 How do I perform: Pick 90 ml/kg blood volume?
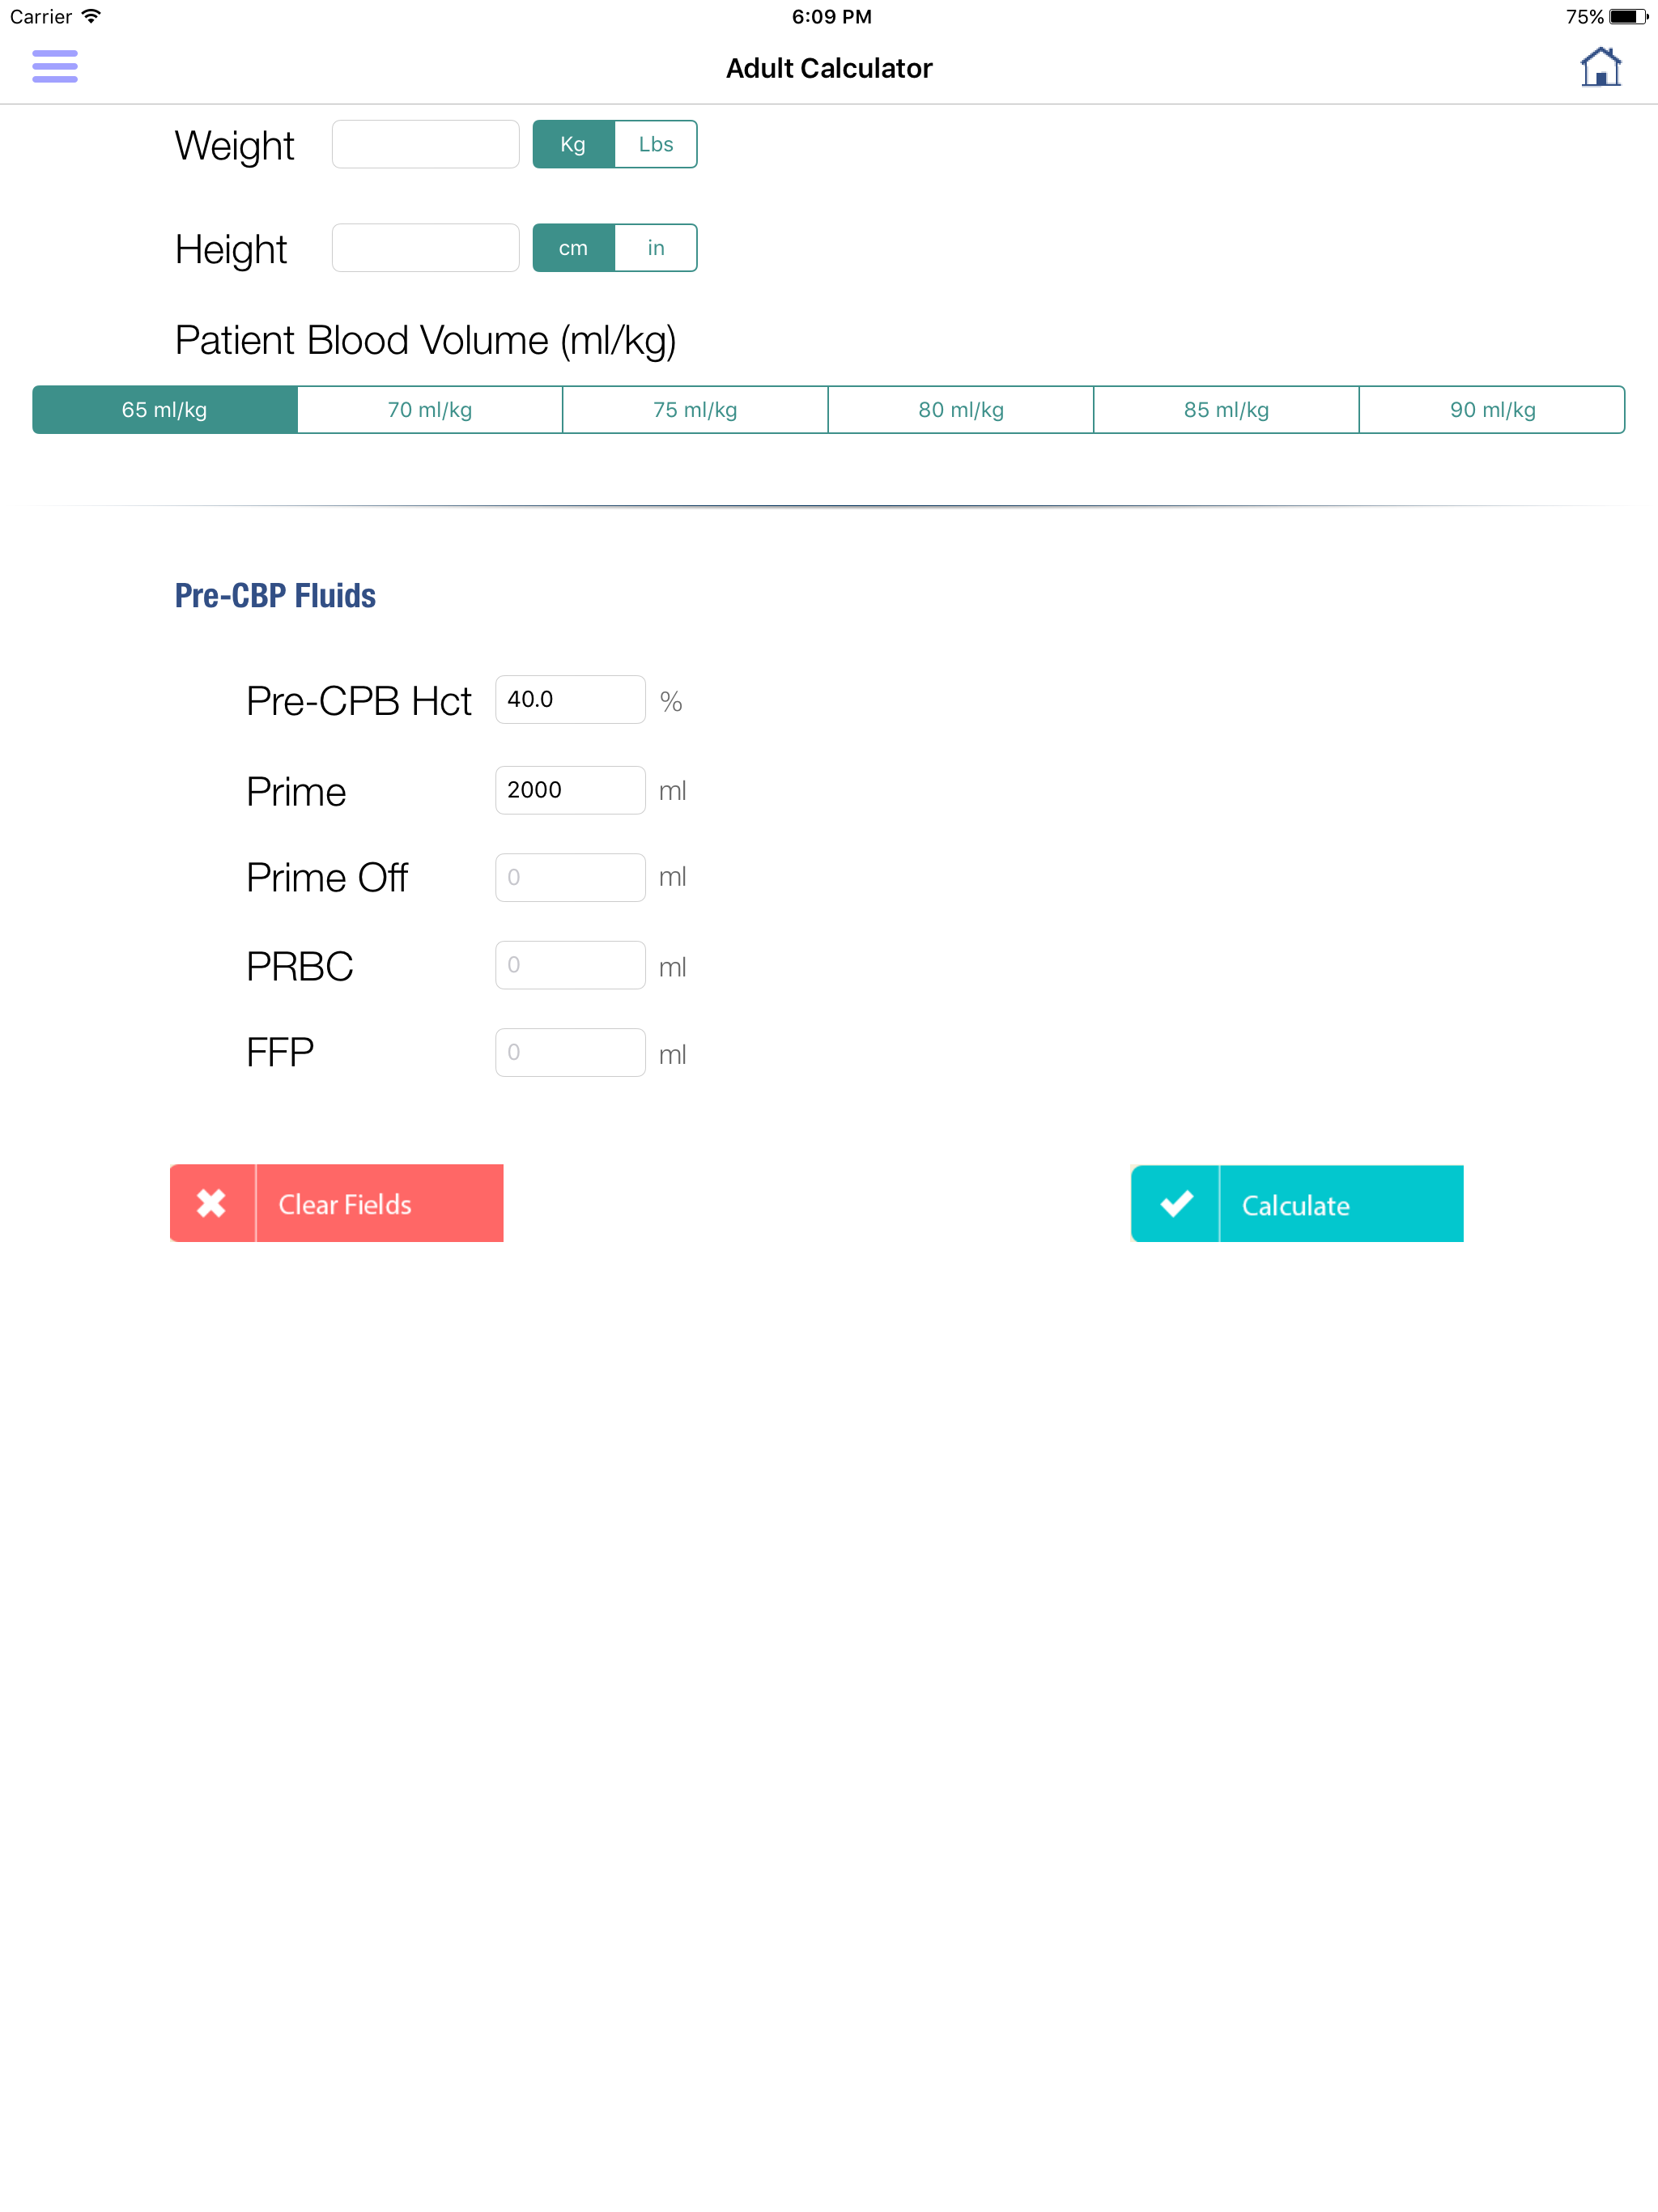click(x=1492, y=410)
